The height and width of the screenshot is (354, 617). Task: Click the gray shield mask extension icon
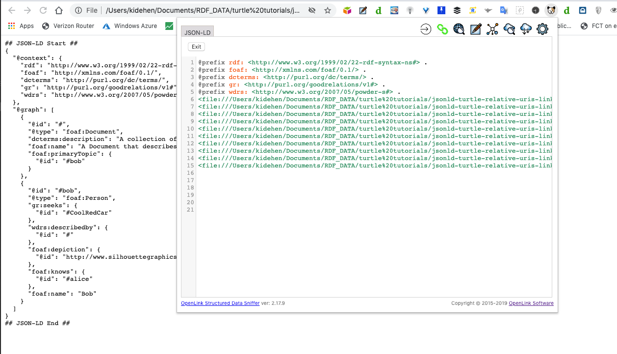(598, 10)
